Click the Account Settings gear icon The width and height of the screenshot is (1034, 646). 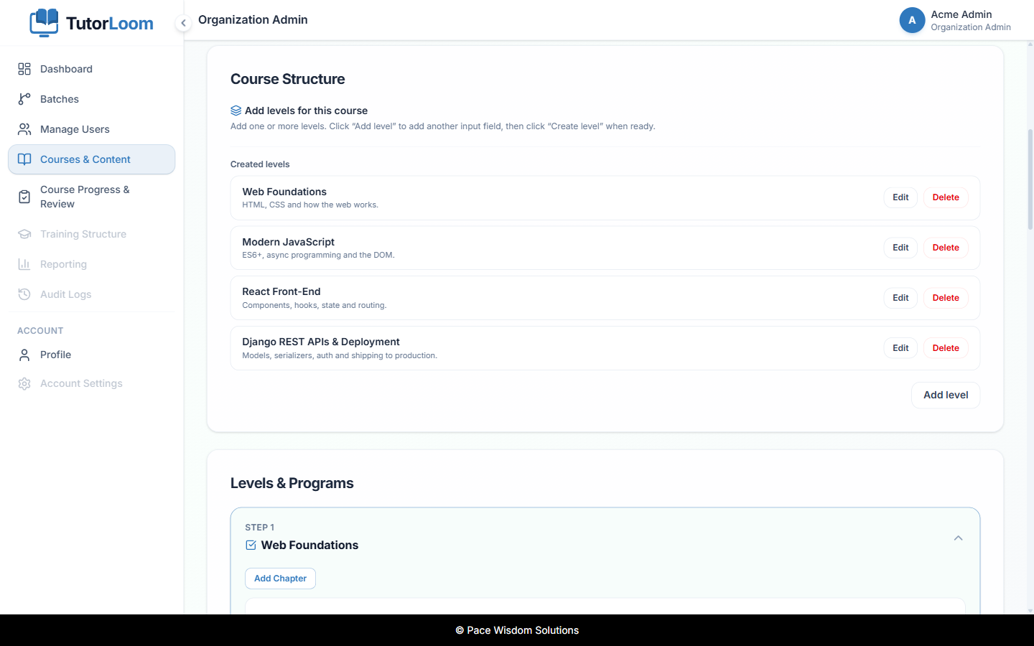point(24,383)
